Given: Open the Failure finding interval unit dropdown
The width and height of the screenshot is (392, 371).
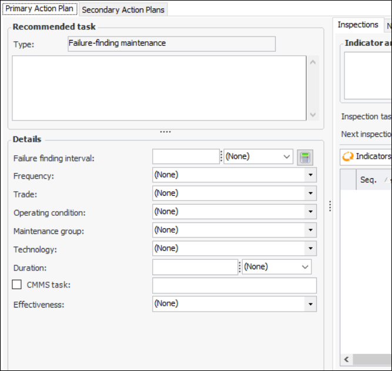Looking at the screenshot, I should coord(258,156).
